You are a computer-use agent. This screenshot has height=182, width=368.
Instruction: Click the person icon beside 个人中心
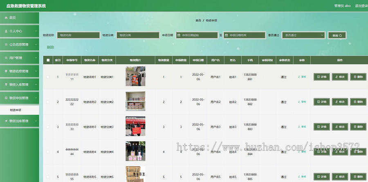pyautogui.click(x=6, y=31)
